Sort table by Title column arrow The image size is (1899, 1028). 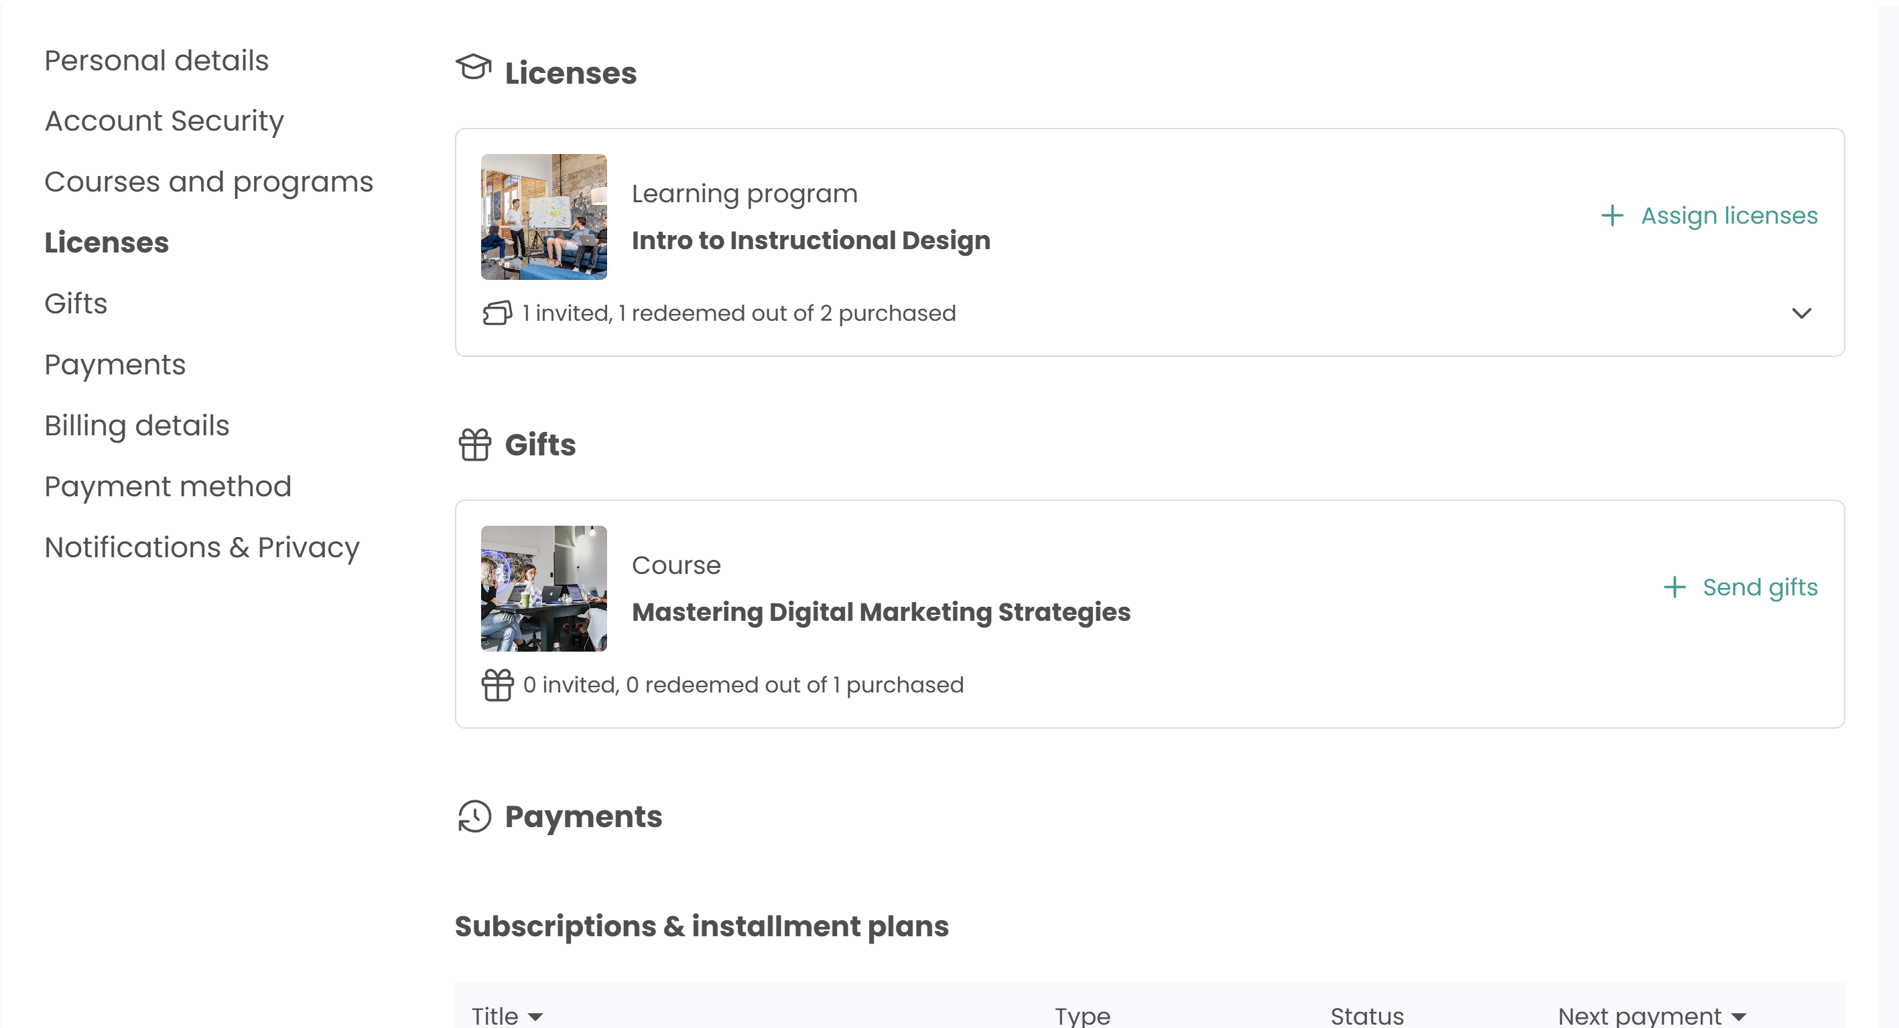pyautogui.click(x=536, y=1016)
